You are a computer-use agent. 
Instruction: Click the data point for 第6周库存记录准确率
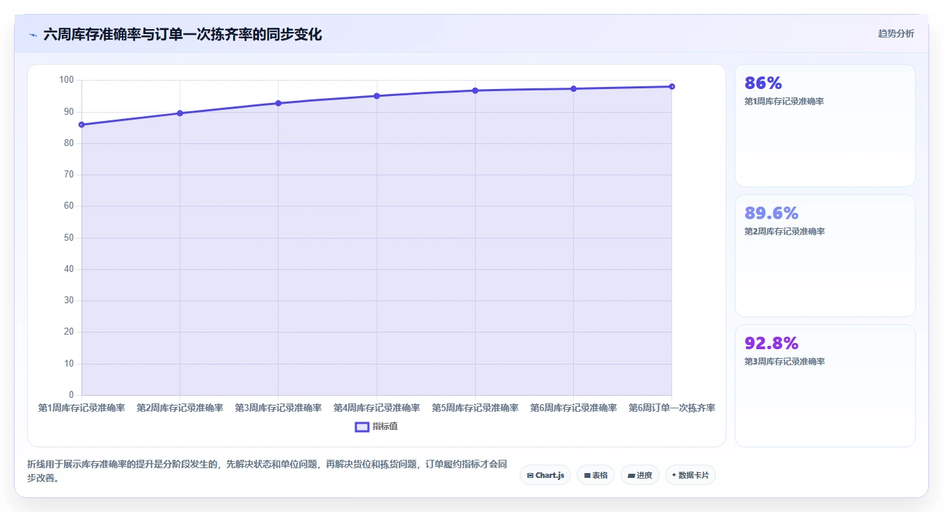point(573,88)
